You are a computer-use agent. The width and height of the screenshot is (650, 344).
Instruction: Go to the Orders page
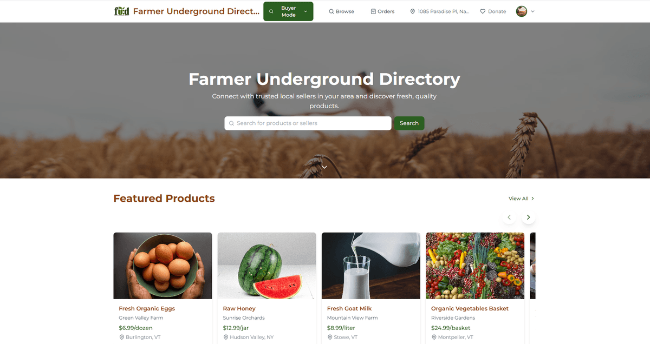click(x=382, y=11)
